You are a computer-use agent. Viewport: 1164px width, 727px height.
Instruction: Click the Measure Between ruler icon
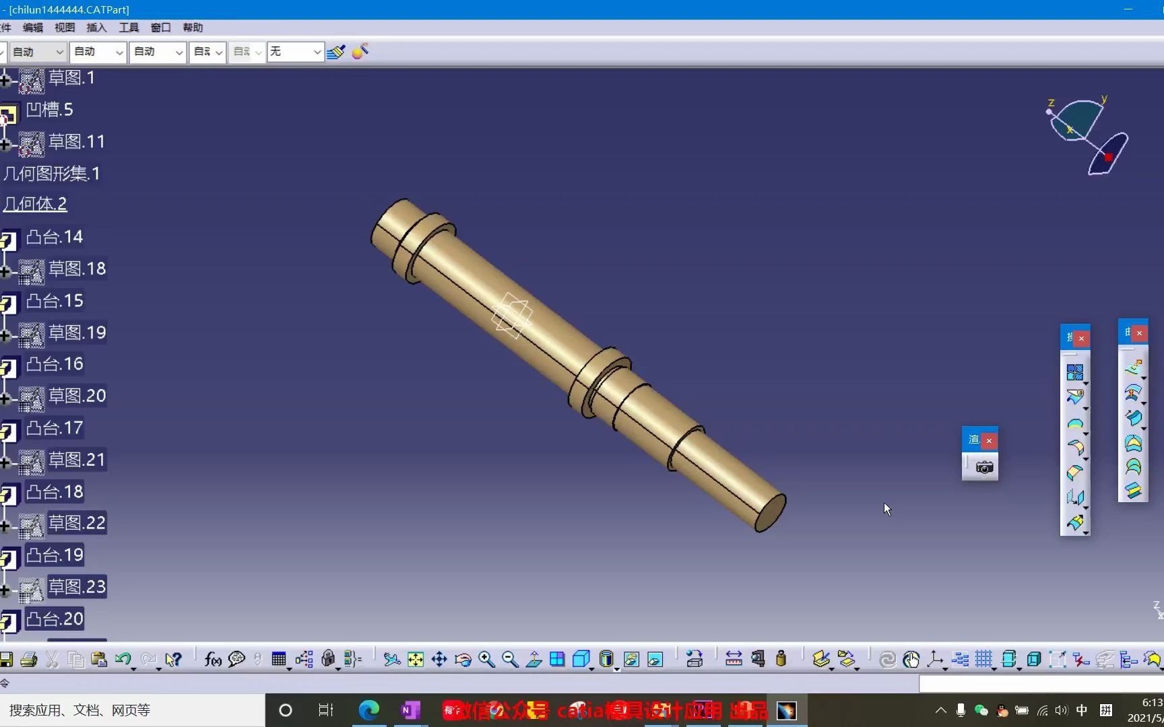[734, 660]
